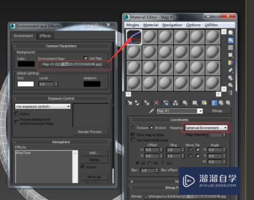Select the Texture radio button
The width and height of the screenshot is (254, 200).
coord(133,127)
